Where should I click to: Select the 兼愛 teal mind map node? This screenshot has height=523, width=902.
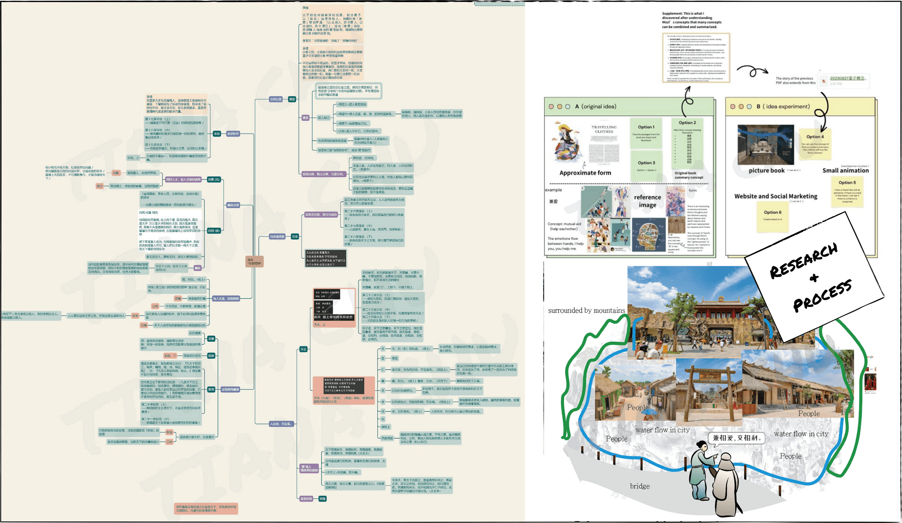pos(292,99)
